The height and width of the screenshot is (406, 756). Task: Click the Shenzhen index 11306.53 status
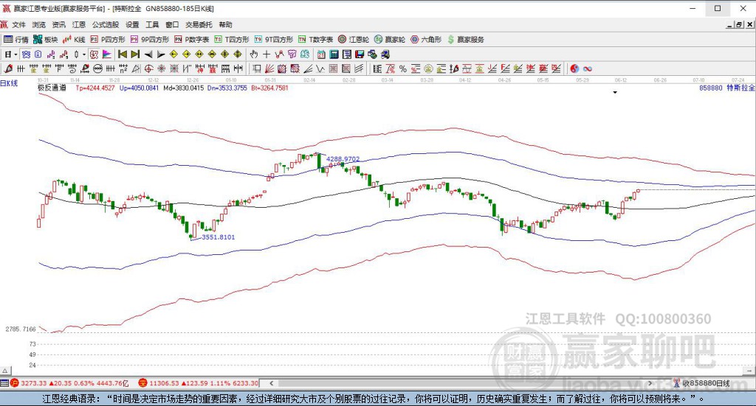click(x=198, y=383)
